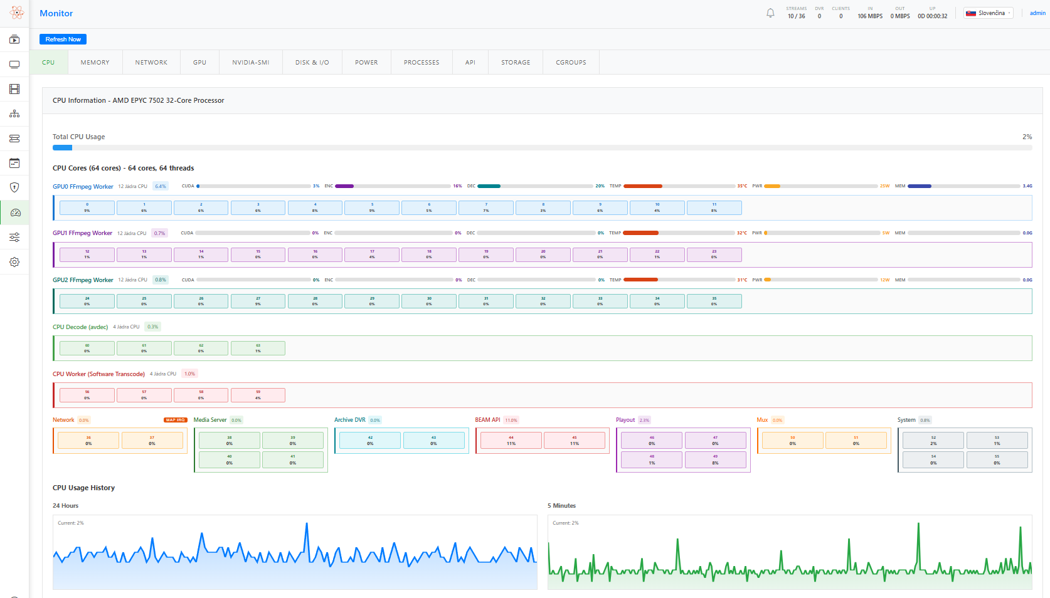Click CPU core 11 tile
Image resolution: width=1050 pixels, height=598 pixels.
coord(714,207)
